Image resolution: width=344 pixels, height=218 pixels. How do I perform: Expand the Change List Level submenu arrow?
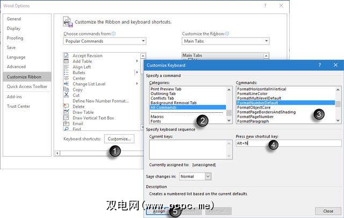[137, 83]
